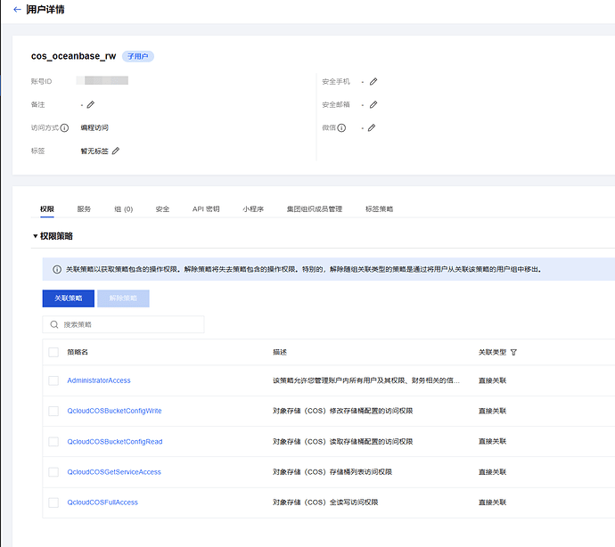
Task: Toggle the select-all checkbox in table header
Action: (x=53, y=352)
